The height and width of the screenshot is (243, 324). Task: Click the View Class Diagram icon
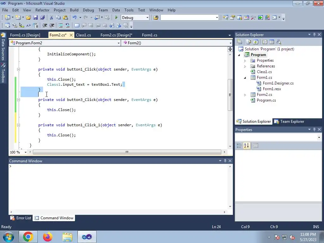tap(278, 42)
